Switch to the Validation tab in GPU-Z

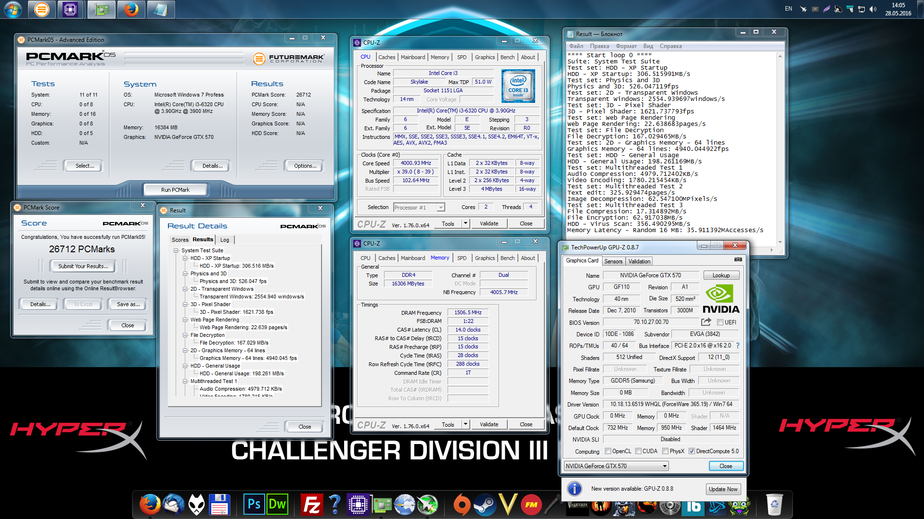639,261
